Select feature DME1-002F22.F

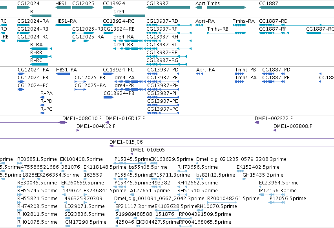(x=274, y=119)
